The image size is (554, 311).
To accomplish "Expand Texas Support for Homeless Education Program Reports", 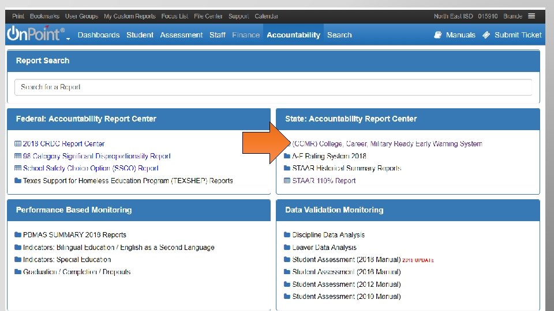I will 128,180.
